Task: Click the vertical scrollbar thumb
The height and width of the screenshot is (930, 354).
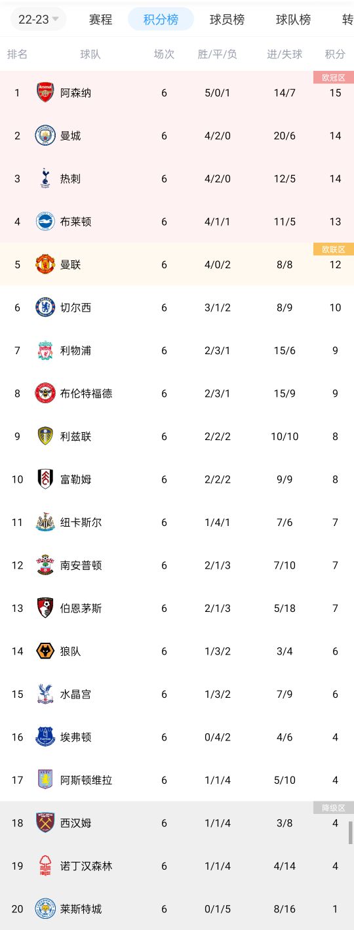Action: coord(351,832)
